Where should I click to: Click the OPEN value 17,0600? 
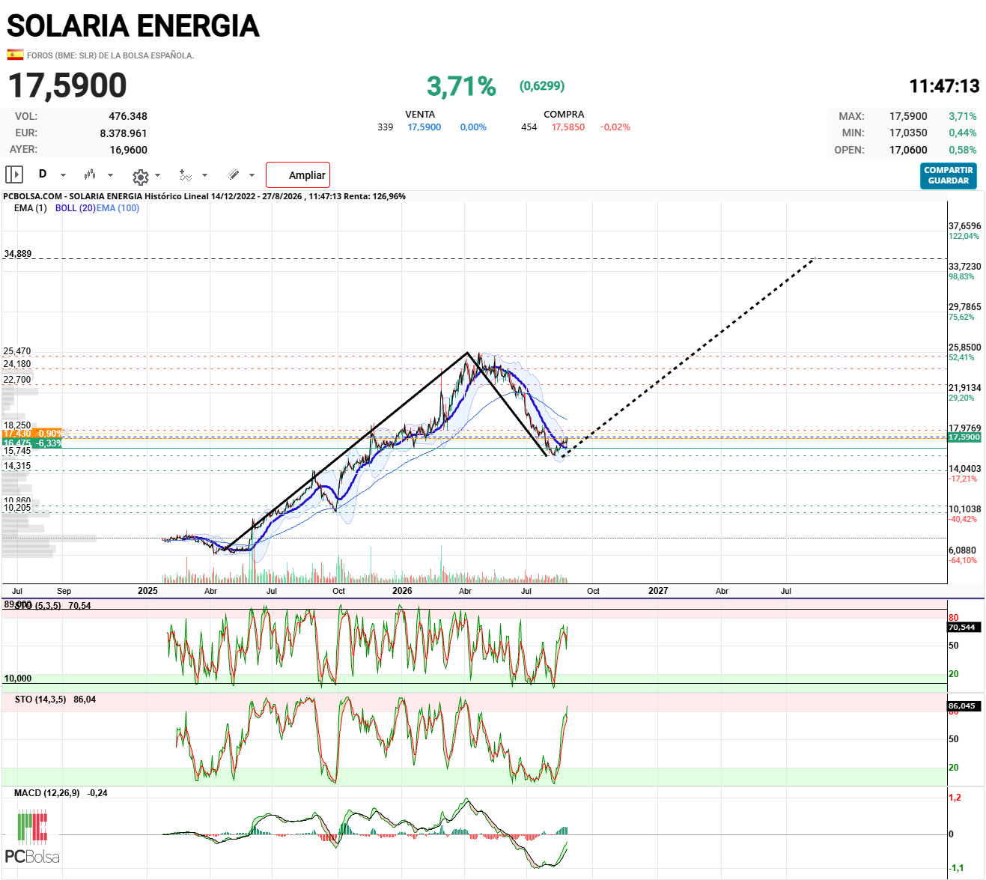[908, 150]
